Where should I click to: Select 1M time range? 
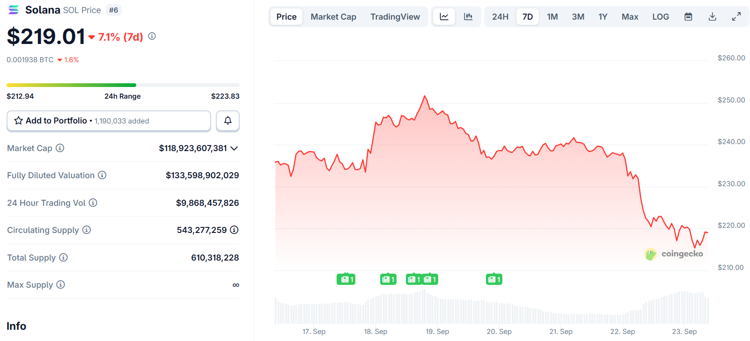552,17
